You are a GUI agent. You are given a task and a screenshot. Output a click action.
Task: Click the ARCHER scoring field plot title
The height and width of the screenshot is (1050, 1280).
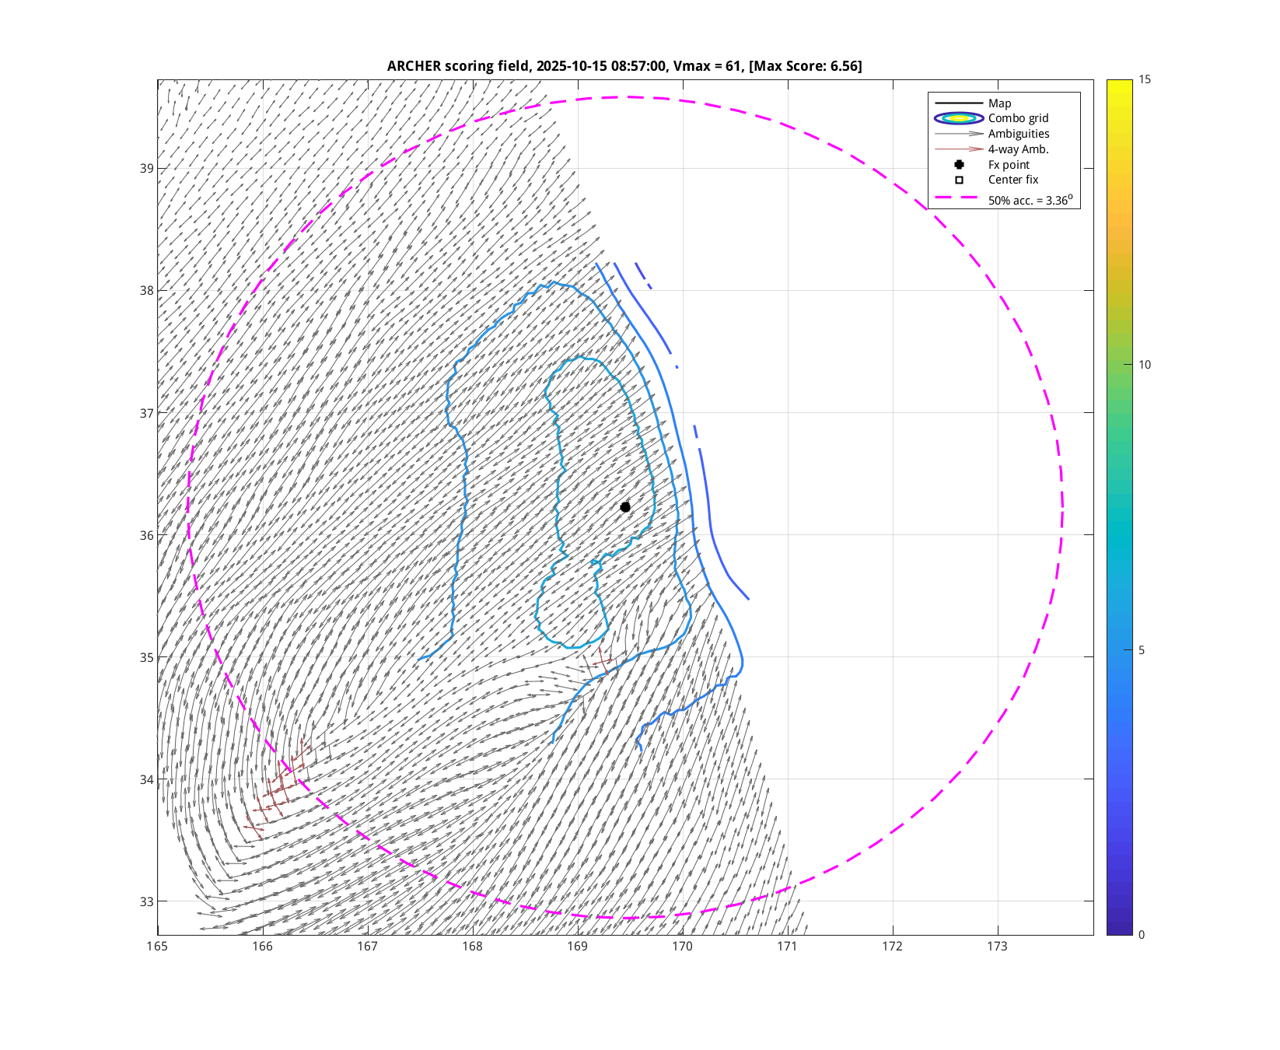(x=624, y=66)
